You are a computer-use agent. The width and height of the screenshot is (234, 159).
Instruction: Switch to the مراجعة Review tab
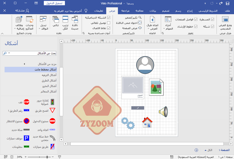click(125, 11)
